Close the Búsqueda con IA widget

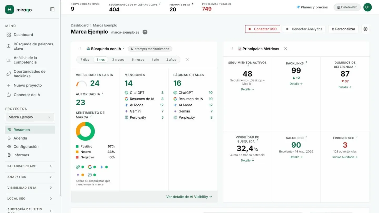[187, 60]
